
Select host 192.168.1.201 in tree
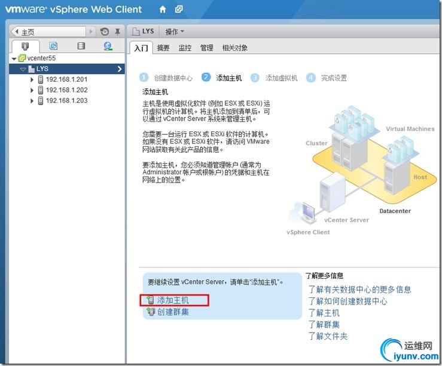[x=66, y=79]
